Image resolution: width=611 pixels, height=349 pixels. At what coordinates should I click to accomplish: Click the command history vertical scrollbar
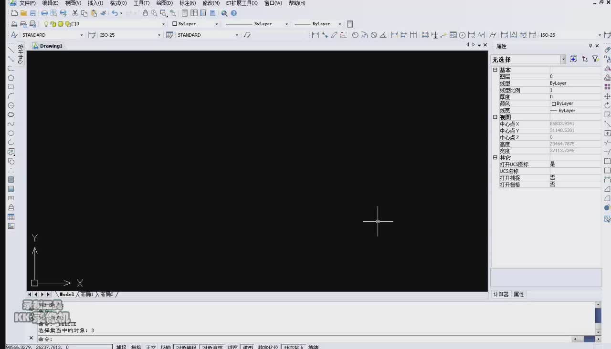[x=598, y=318]
